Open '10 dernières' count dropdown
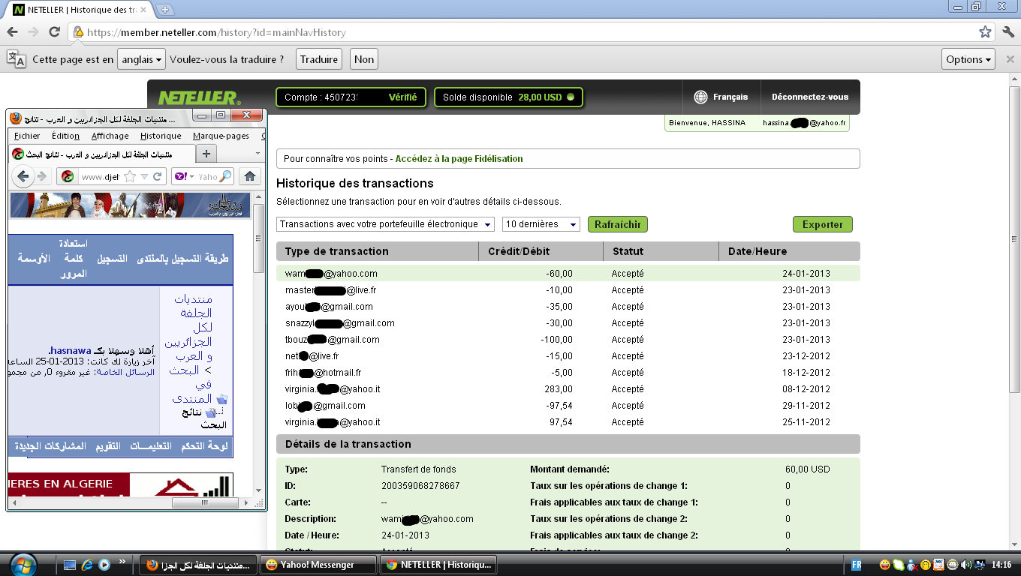Image resolution: width=1021 pixels, height=576 pixels. [x=541, y=224]
